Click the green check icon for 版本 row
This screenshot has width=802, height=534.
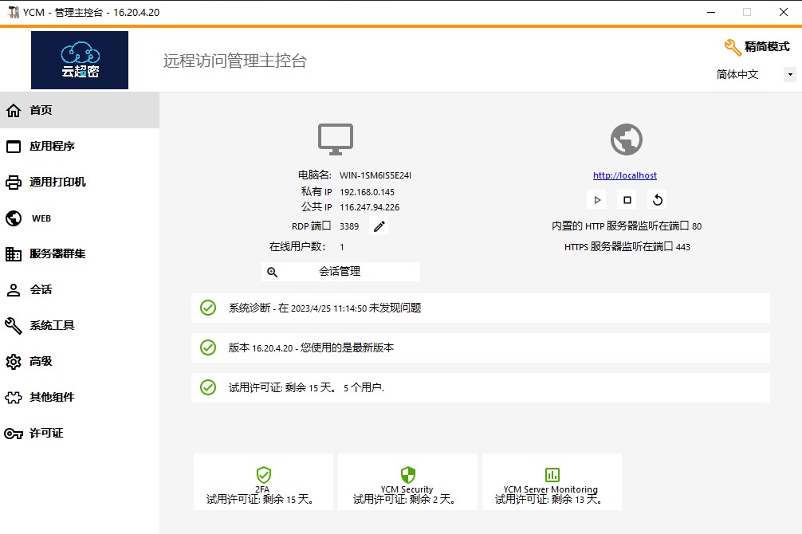pyautogui.click(x=207, y=347)
